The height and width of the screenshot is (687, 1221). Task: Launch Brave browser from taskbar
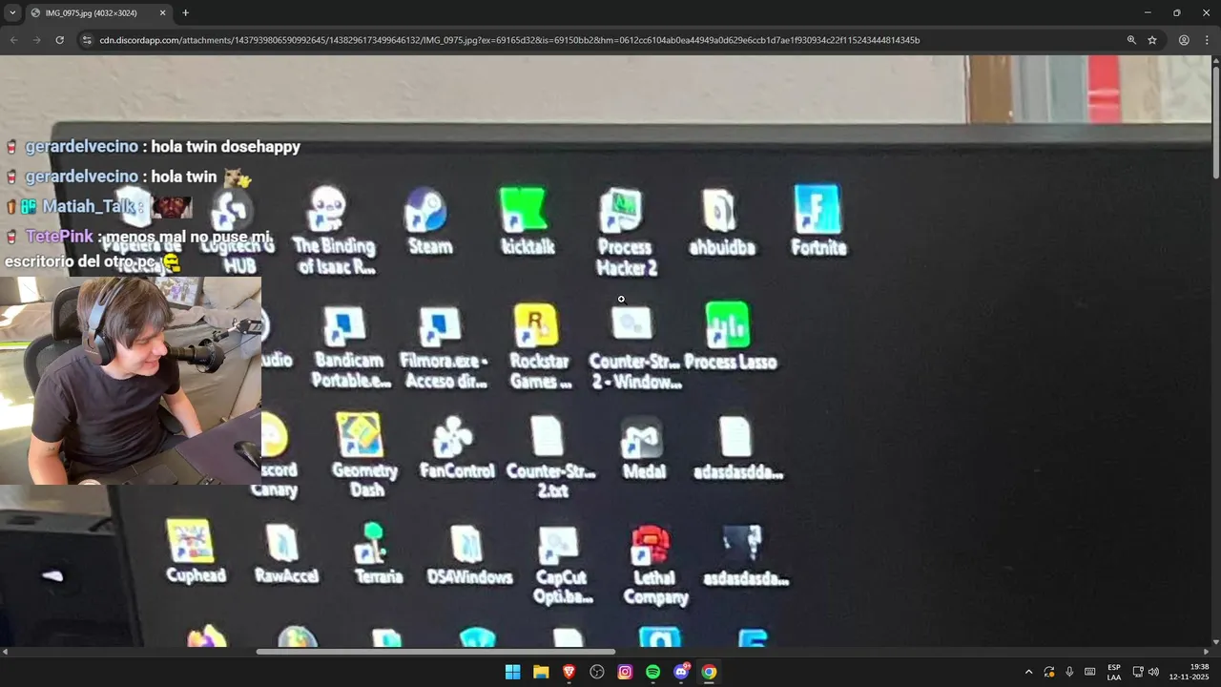click(x=569, y=672)
